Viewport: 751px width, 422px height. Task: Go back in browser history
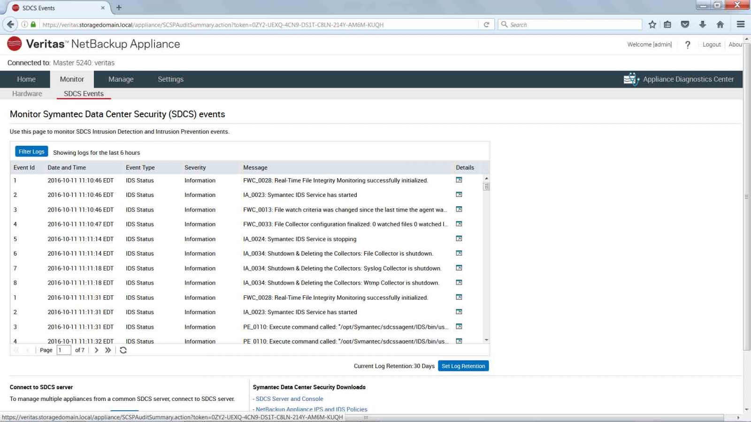(10, 24)
